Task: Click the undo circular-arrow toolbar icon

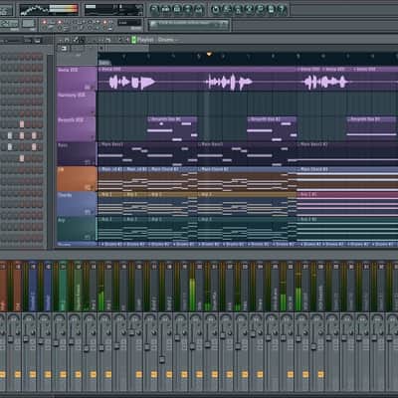Action: 216,9
